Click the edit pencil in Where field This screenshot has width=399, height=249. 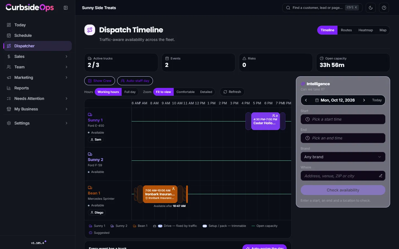click(381, 176)
